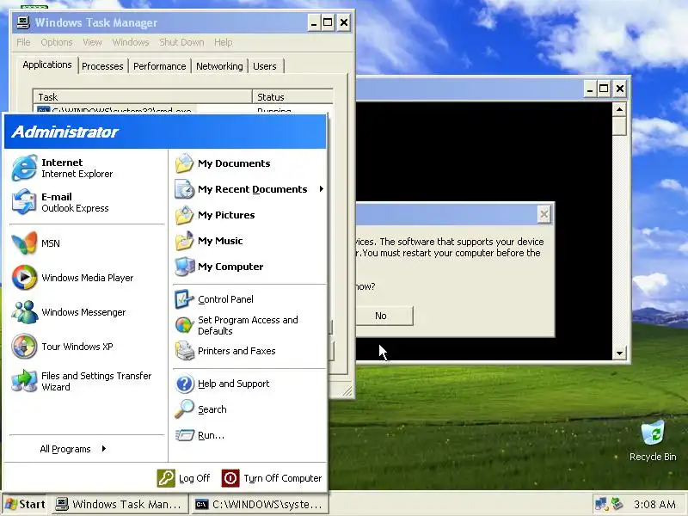Open Recycle Bin on desktop
Image resolution: width=688 pixels, height=516 pixels.
(653, 440)
